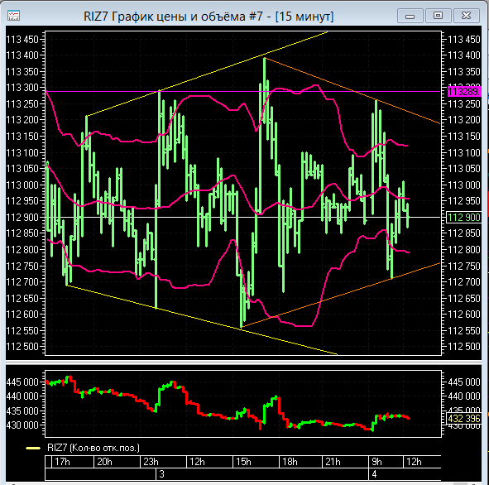Click the 21h time axis marker
Image resolution: width=489 pixels, height=485 pixels.
point(333,462)
